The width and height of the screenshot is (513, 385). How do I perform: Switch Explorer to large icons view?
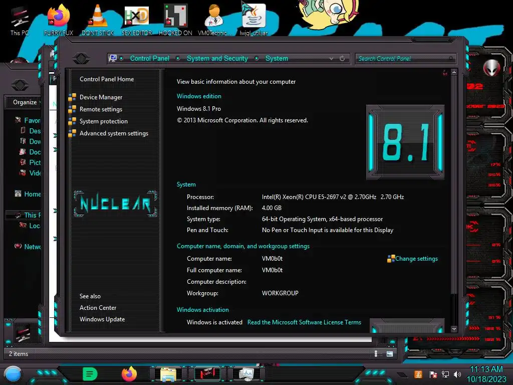tap(390, 353)
